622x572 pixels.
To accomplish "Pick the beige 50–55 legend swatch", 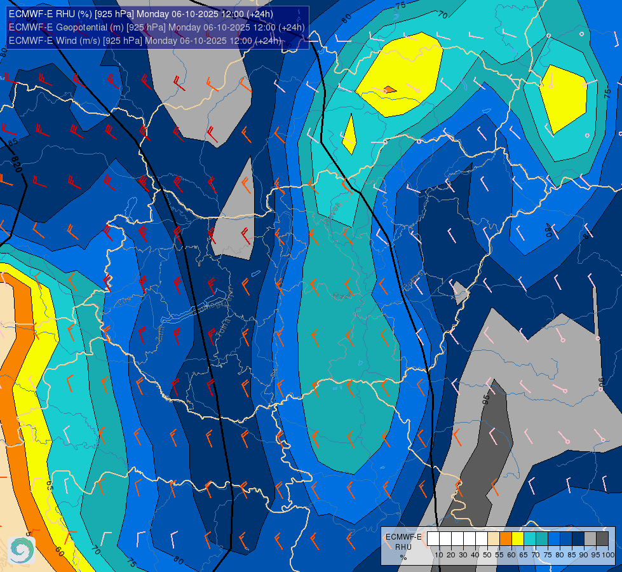I will click(494, 538).
